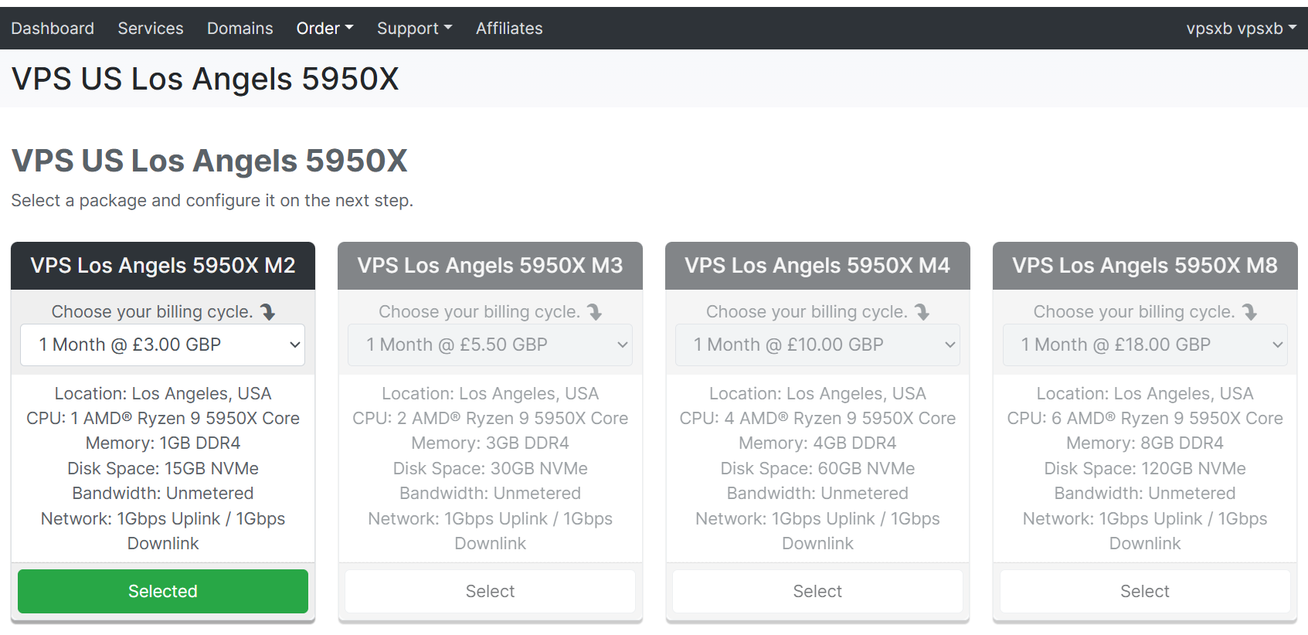Click the green Selected button for M2
Viewport: 1308px width, 635px height.
pos(163,591)
